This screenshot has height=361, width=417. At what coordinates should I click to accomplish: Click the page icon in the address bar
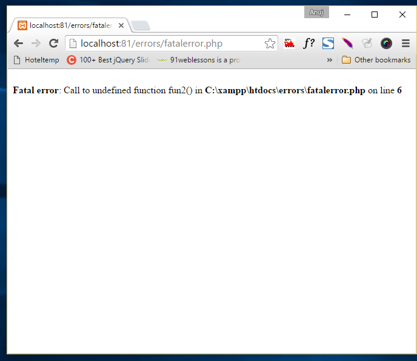tap(73, 44)
